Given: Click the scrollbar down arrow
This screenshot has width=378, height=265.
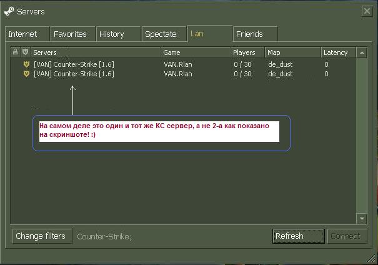Looking at the screenshot, I should (362, 219).
